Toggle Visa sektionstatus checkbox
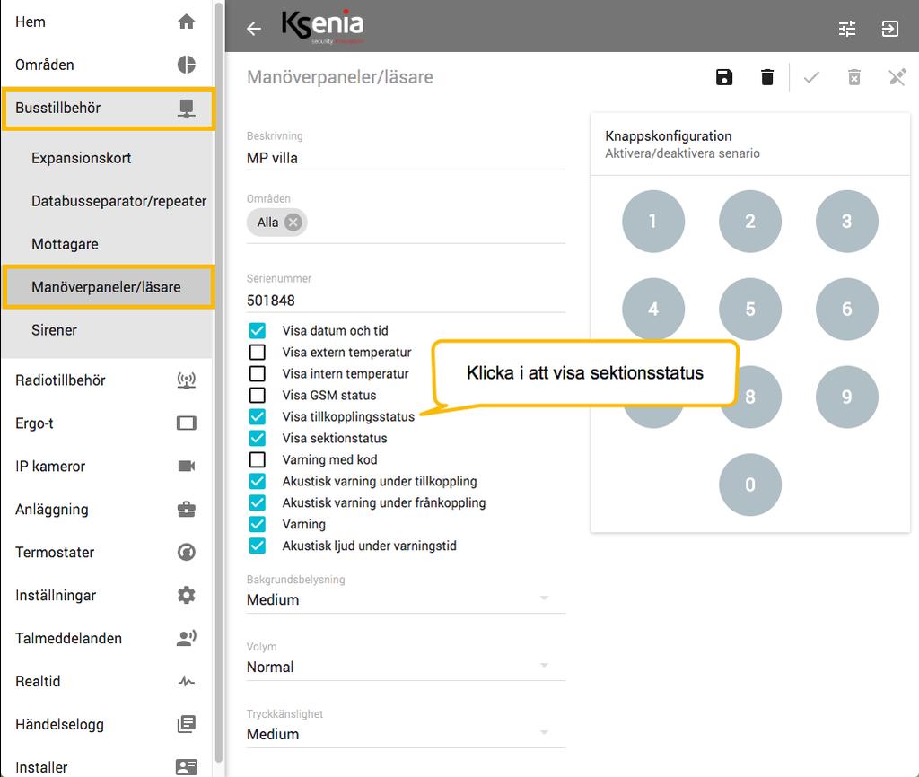Screen dimensions: 919x777 coord(258,438)
